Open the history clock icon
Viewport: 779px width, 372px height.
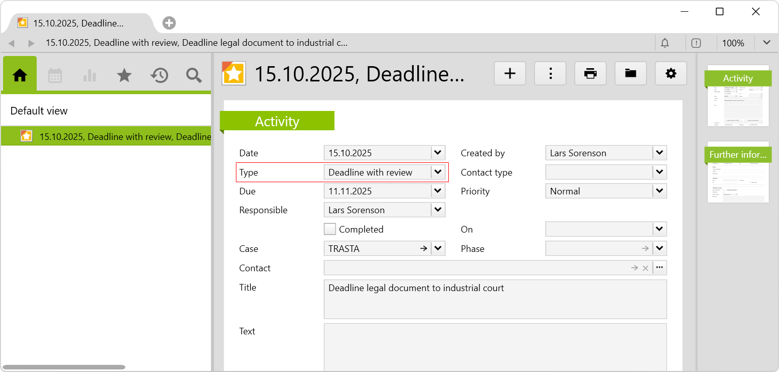(159, 75)
